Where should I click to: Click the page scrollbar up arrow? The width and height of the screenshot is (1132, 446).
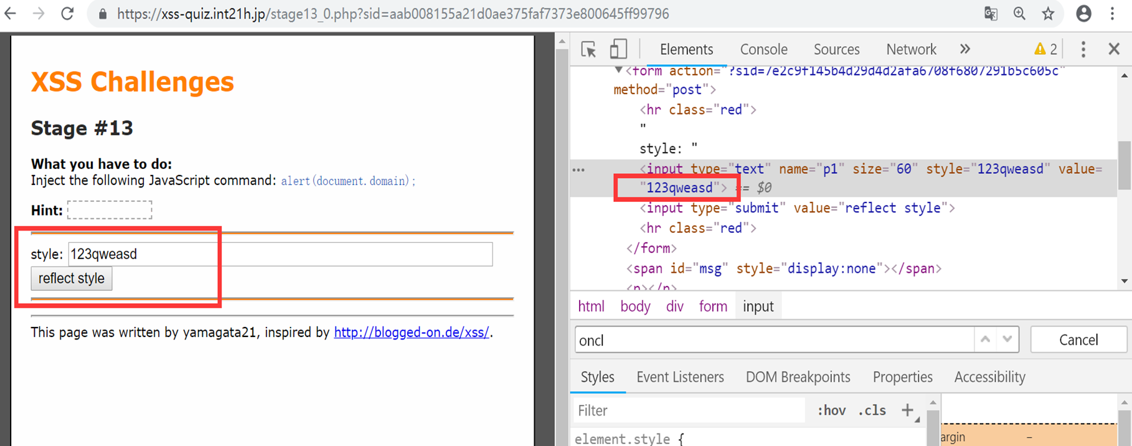coord(562,42)
